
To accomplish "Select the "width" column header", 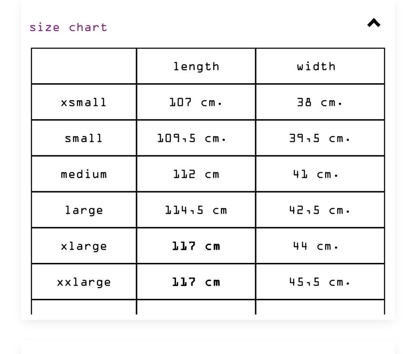I will 316,66.
